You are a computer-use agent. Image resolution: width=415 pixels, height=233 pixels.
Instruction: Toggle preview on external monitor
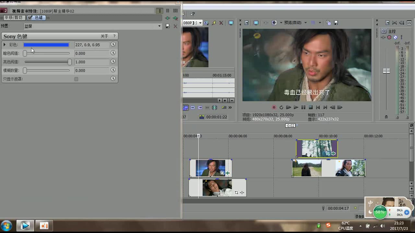[256, 23]
